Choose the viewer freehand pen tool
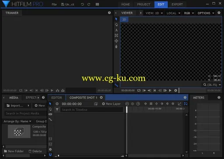224x159 pixels. tap(116, 46)
